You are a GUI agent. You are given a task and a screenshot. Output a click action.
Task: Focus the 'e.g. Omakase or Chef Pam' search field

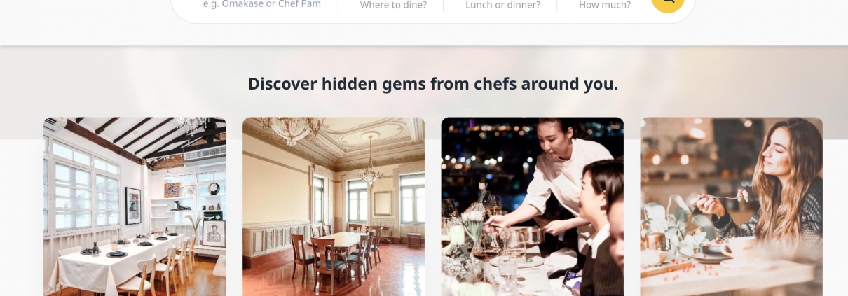262,4
